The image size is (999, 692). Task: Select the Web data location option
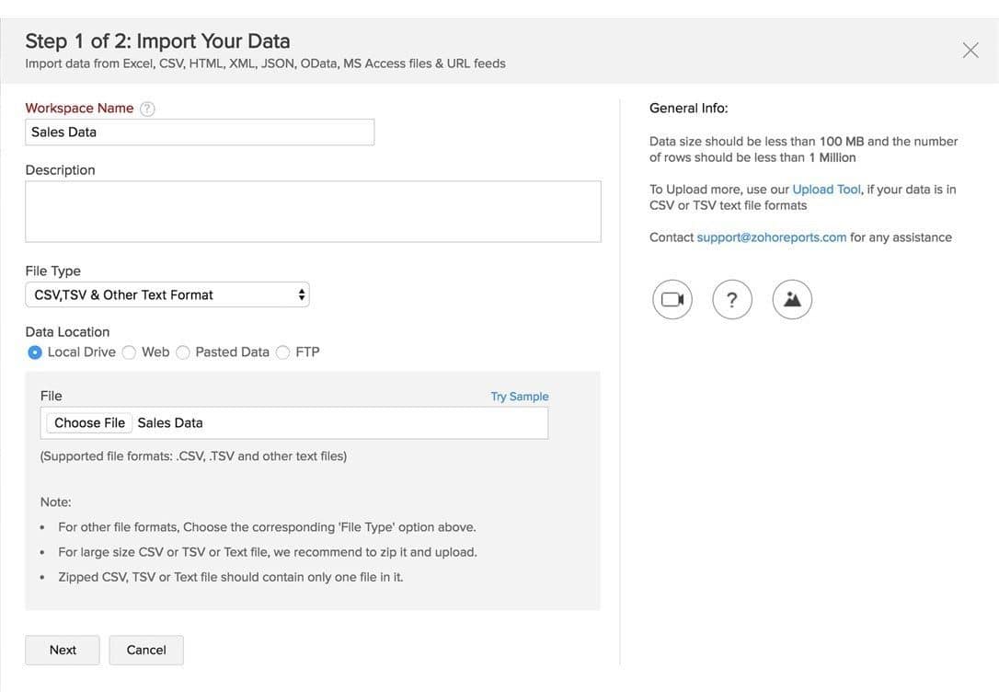(130, 352)
